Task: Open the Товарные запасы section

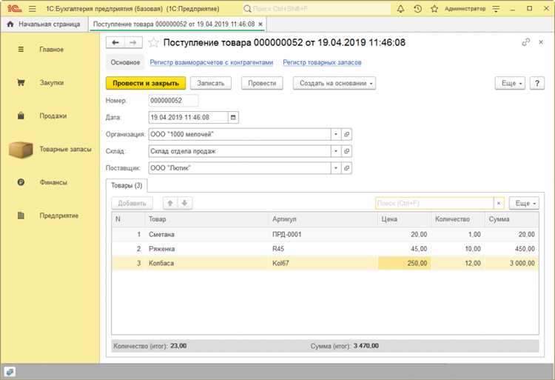Action: coord(65,149)
